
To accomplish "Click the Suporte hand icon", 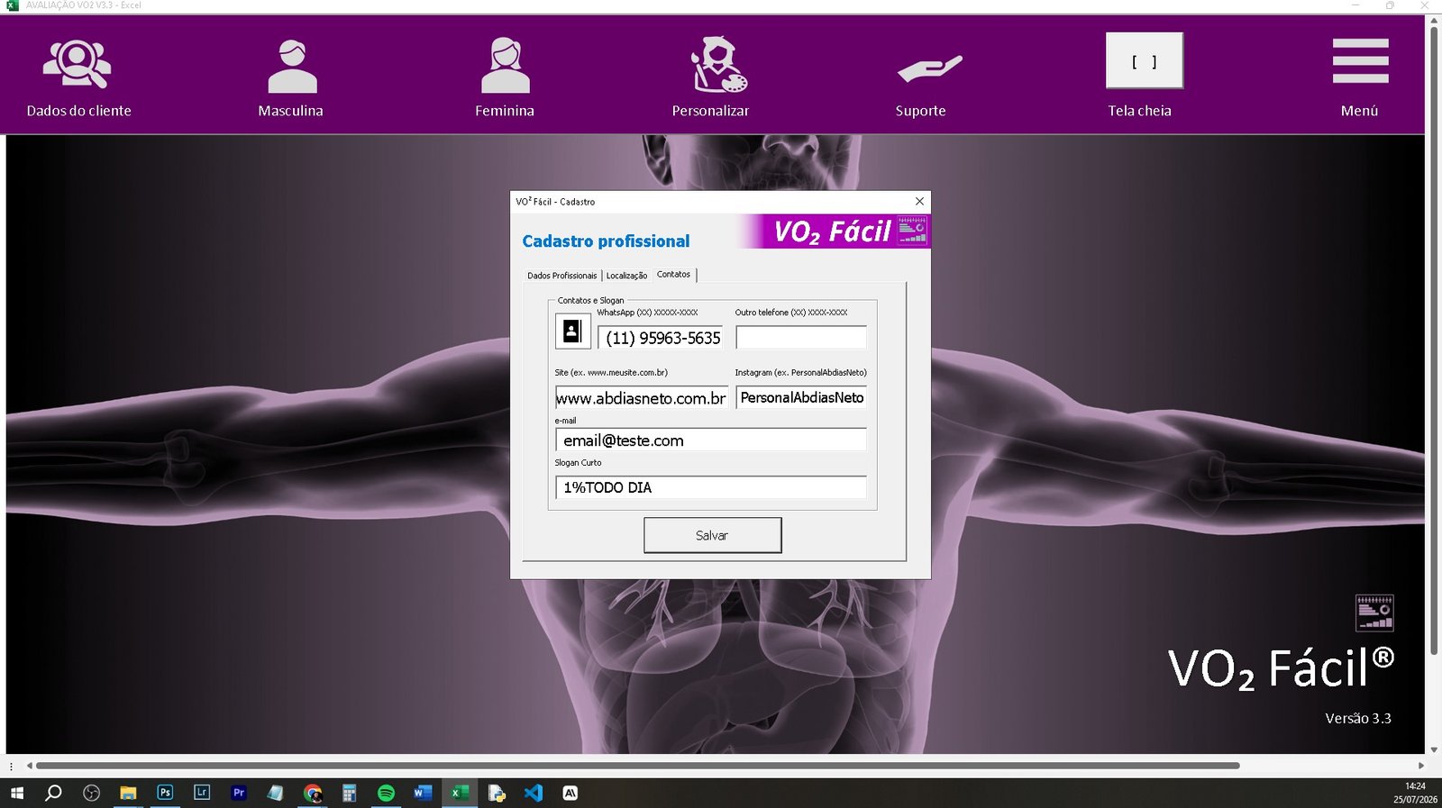I will point(929,68).
